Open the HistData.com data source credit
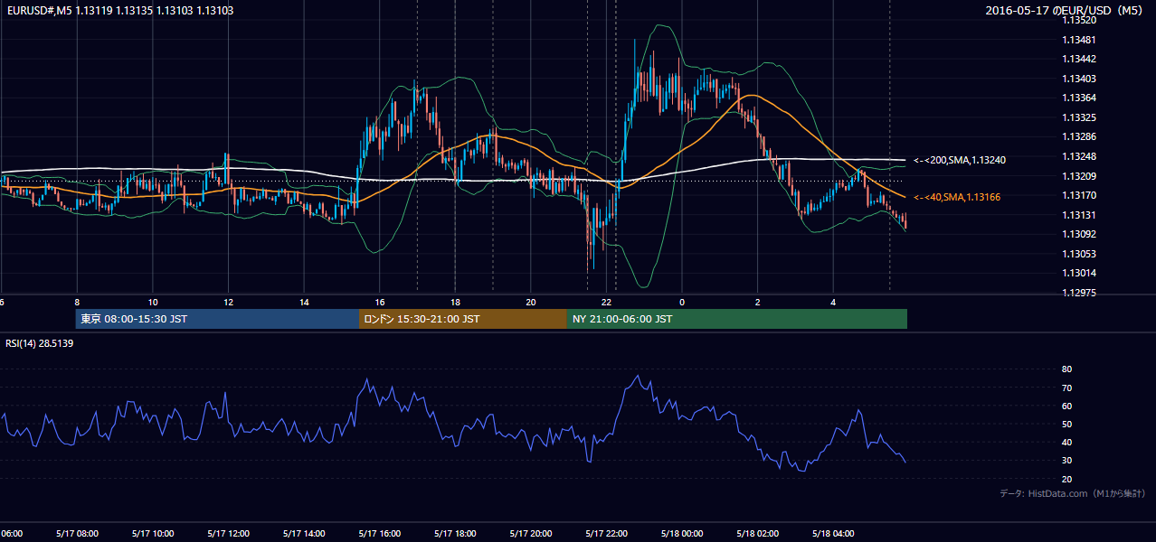The image size is (1156, 542). tap(1073, 493)
